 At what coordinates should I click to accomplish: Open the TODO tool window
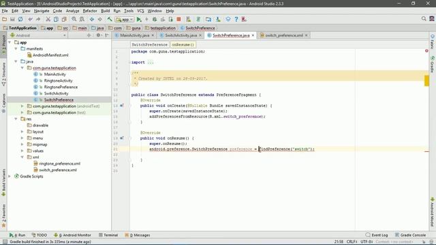tap(40, 235)
